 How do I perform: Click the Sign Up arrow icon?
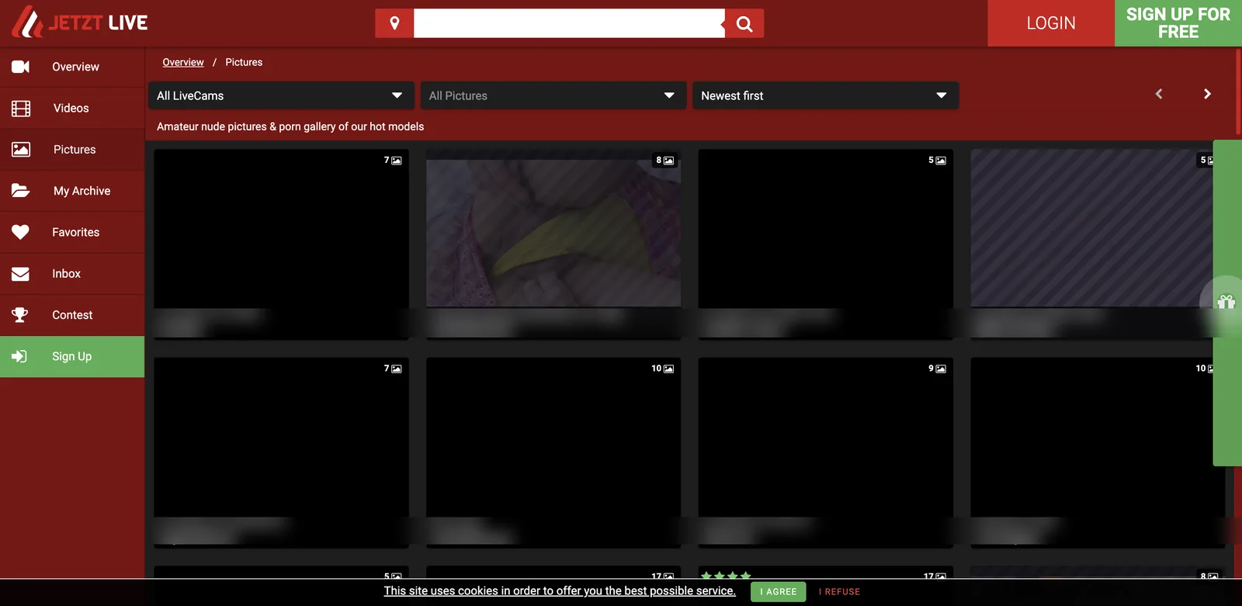point(21,356)
